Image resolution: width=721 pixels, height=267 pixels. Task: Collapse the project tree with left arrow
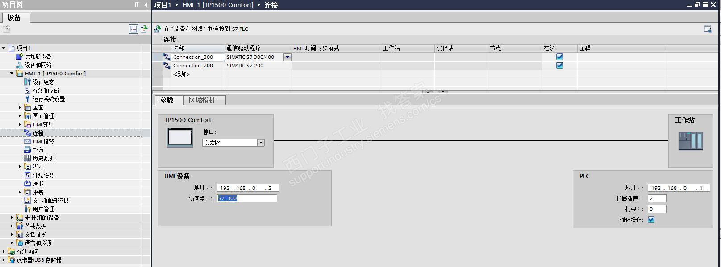pyautogui.click(x=146, y=5)
